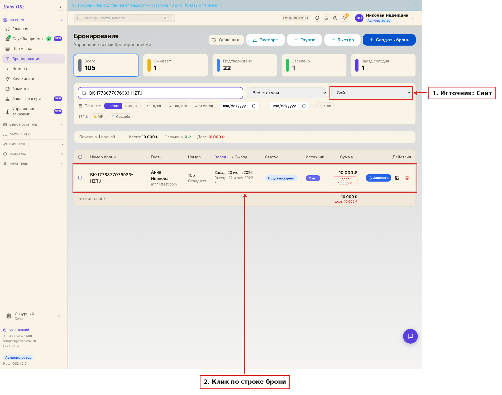Filter by Подтверждено blue status card
Viewport: 502px width, 395px height.
point(245,65)
